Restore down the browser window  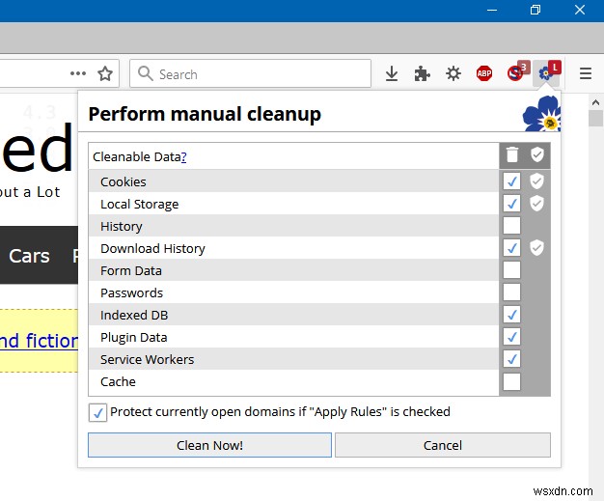click(x=535, y=10)
